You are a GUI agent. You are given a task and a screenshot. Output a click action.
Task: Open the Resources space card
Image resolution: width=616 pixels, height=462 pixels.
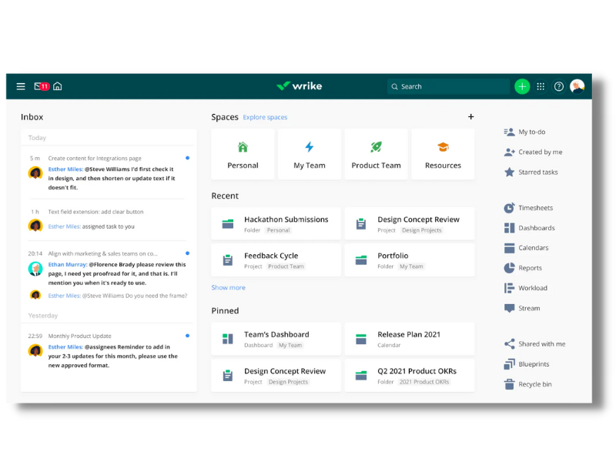(443, 155)
